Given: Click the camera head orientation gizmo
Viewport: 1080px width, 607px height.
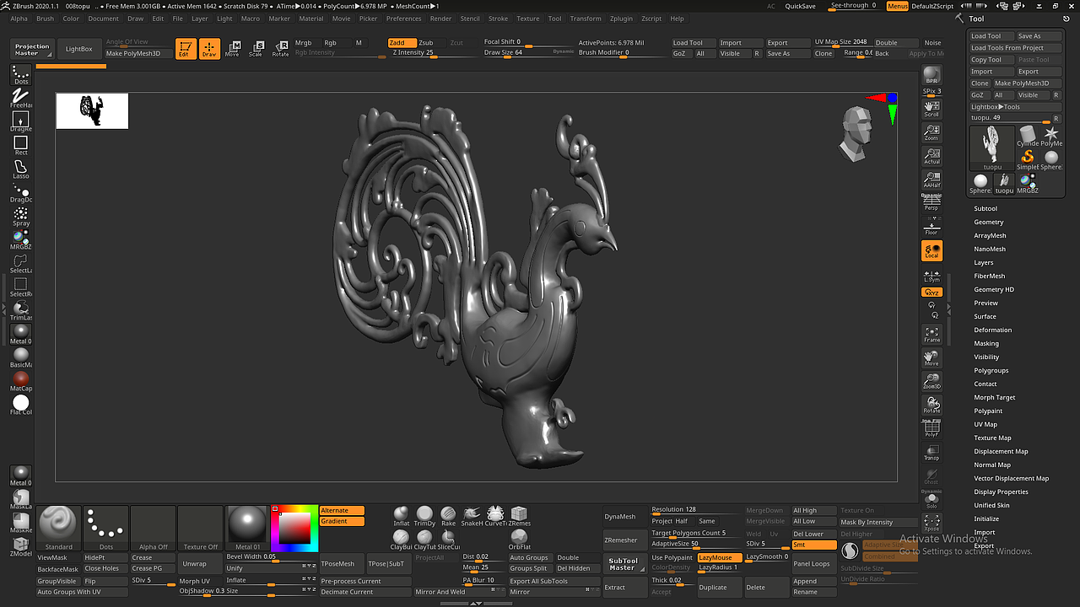Looking at the screenshot, I should click(x=857, y=133).
